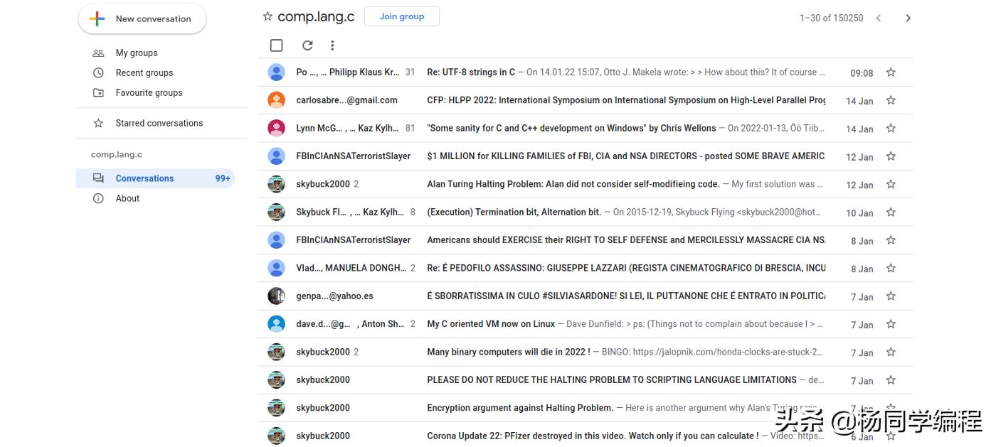Star the comp.lang.c group as favourite
Screen dimensions: 996x447
[x=267, y=16]
